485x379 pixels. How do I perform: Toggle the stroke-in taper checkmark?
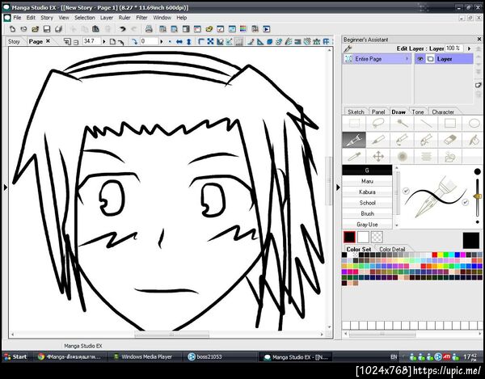(x=407, y=192)
